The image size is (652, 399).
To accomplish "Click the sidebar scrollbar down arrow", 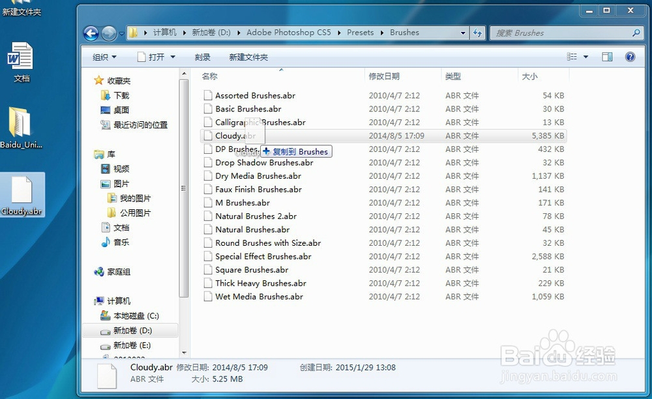I will point(184,353).
